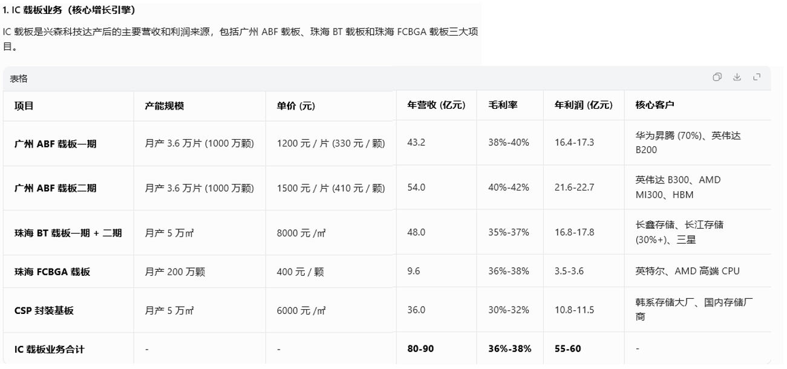
Task: Click the 单价 (元) column header
Action: 296,105
